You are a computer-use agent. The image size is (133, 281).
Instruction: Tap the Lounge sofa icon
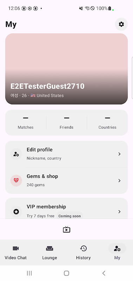49,248
